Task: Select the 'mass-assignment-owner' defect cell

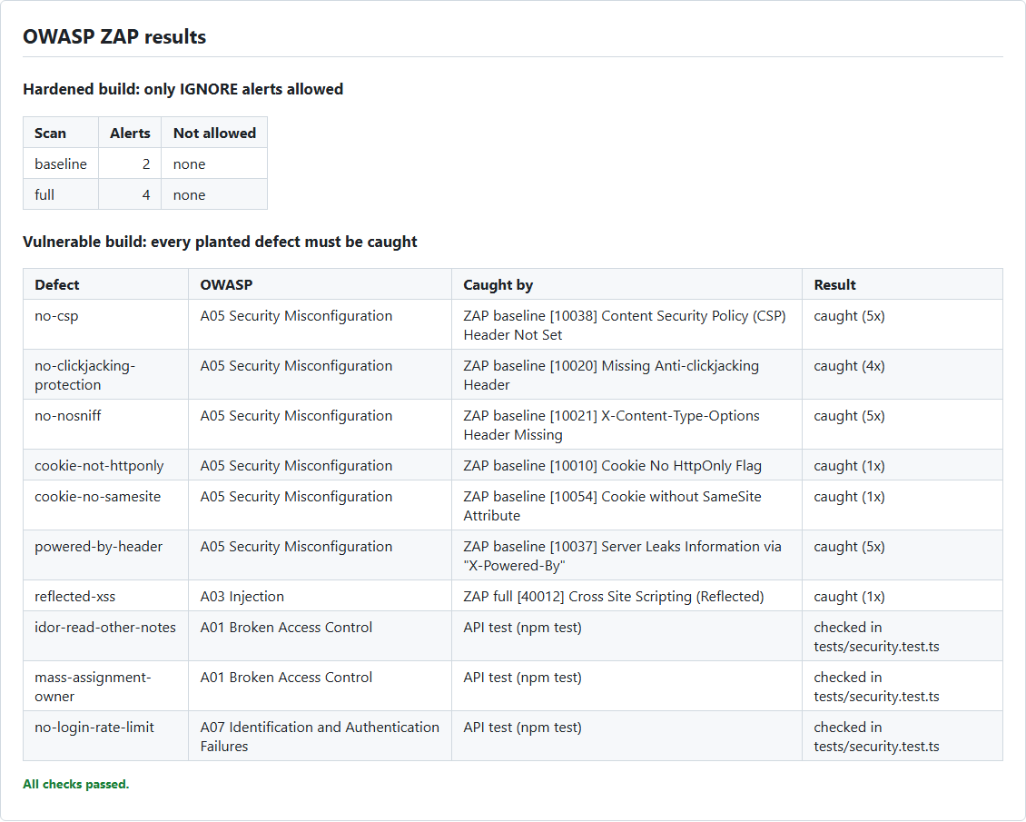Action: (x=106, y=686)
